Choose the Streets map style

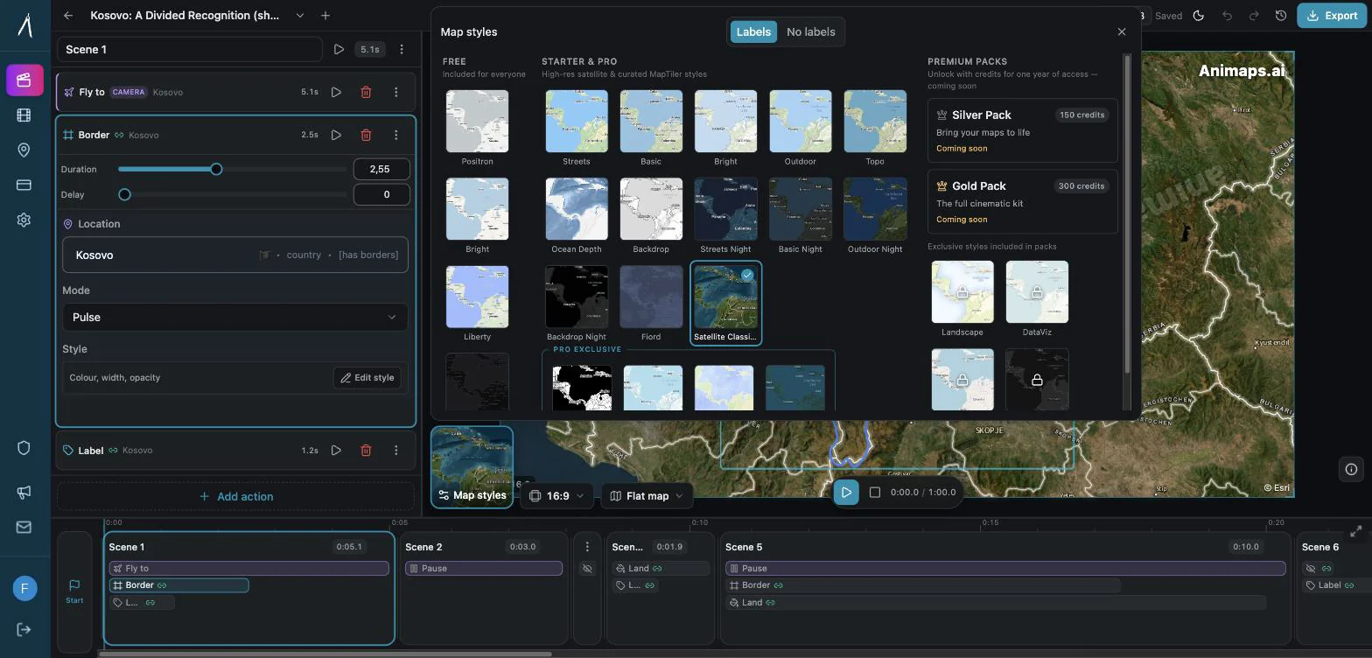pos(577,128)
